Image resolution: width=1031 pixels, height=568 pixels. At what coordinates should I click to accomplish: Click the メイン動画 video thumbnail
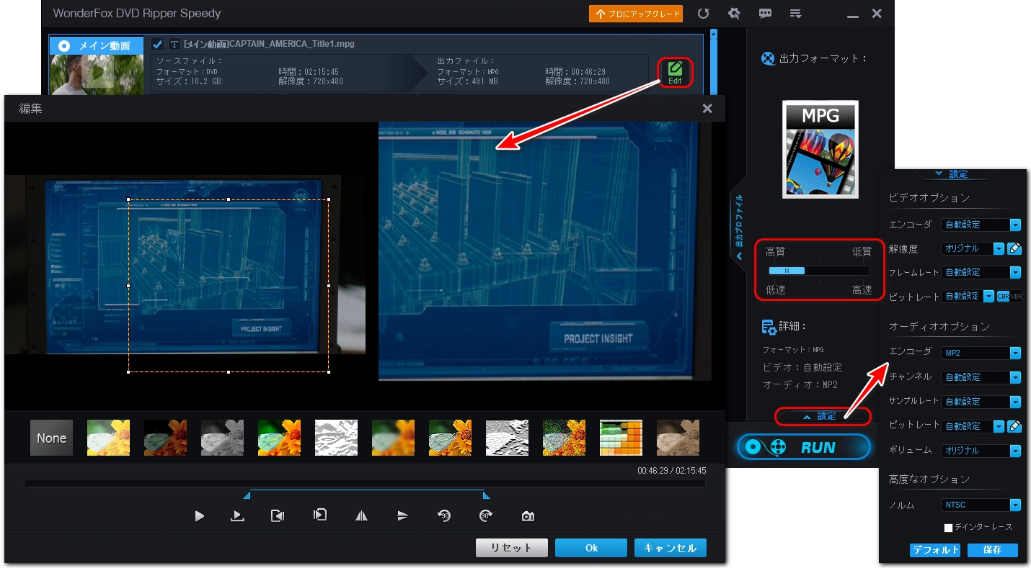pyautogui.click(x=96, y=75)
